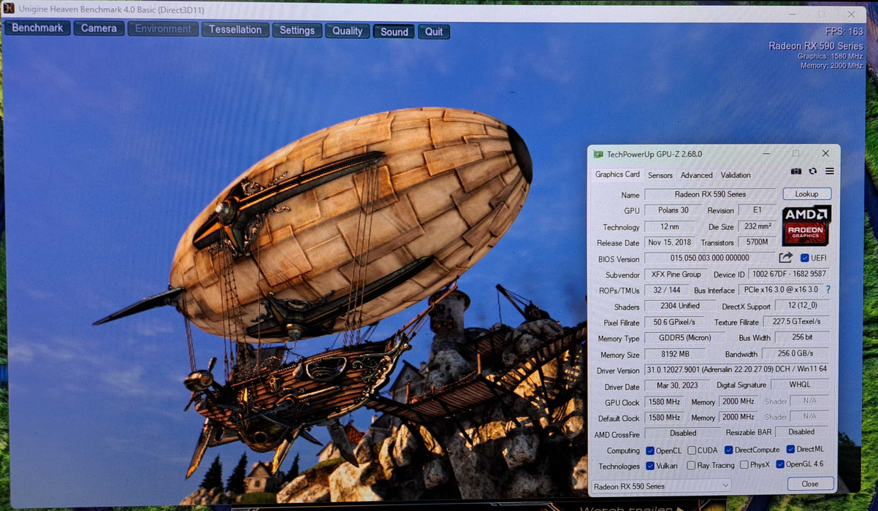Click the Bus Interface question mark

[828, 290]
